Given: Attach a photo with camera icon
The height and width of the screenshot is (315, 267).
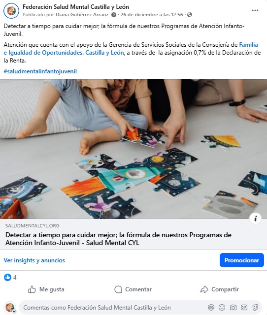Looking at the screenshot, I should tap(233, 307).
